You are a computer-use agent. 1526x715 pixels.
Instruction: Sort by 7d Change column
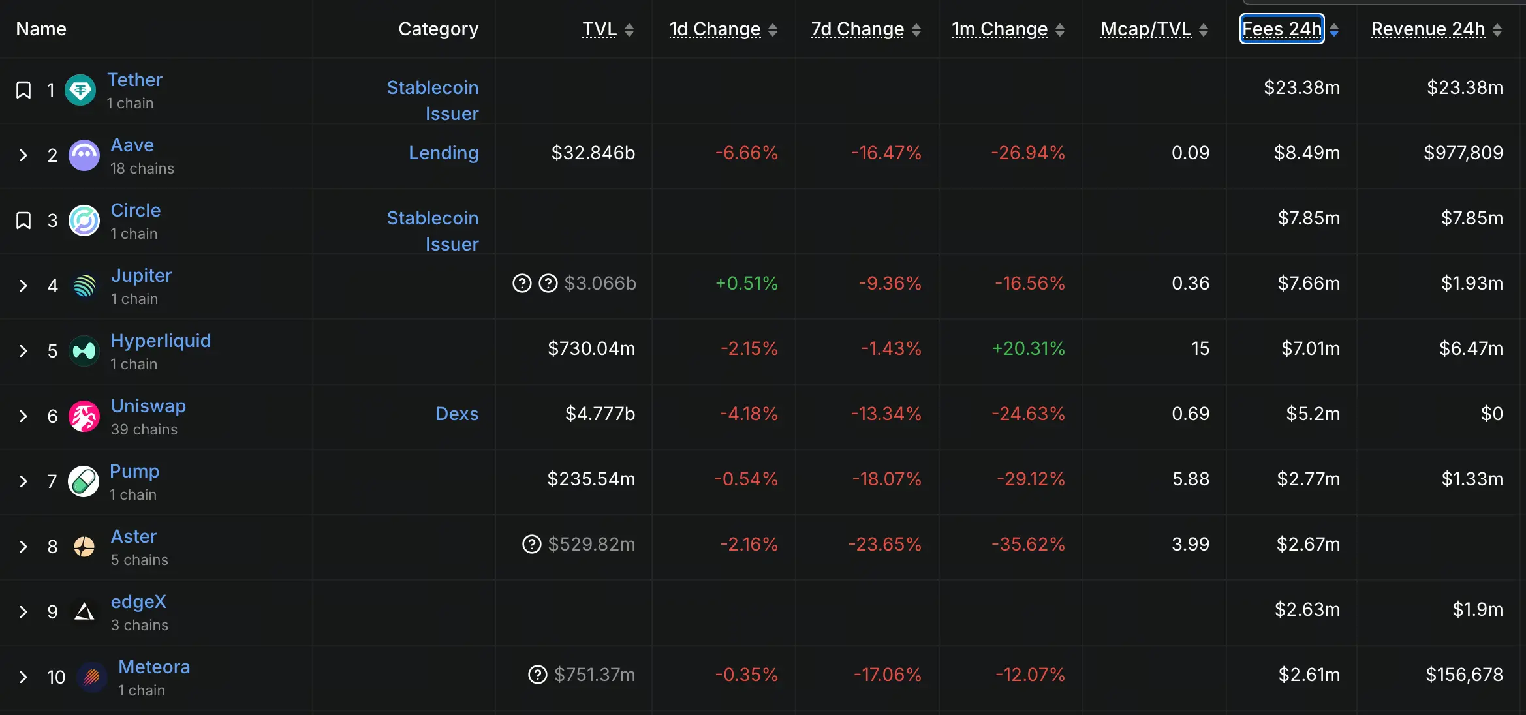click(857, 29)
